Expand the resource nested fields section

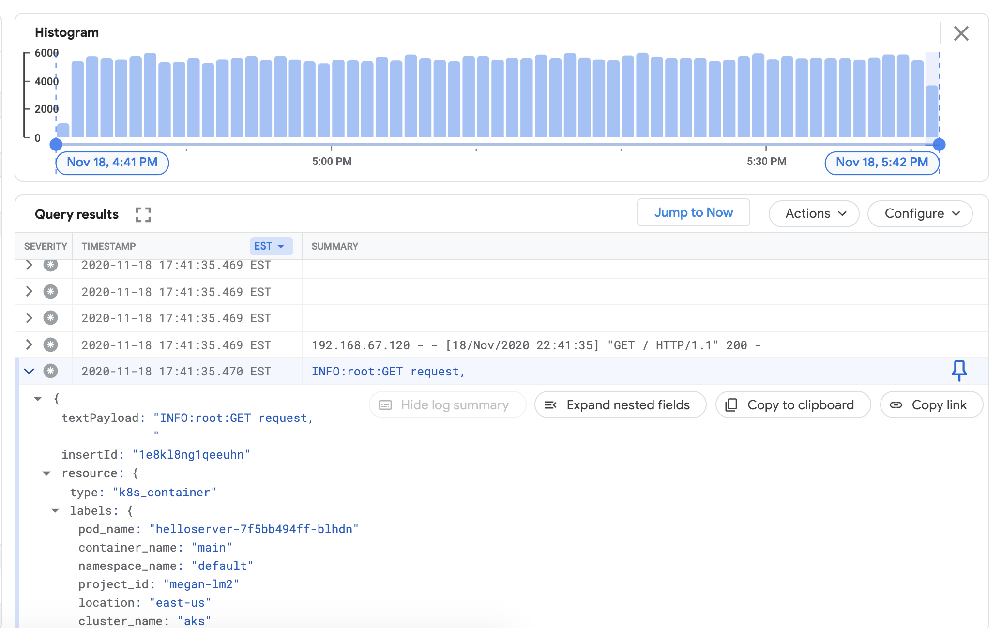point(45,472)
